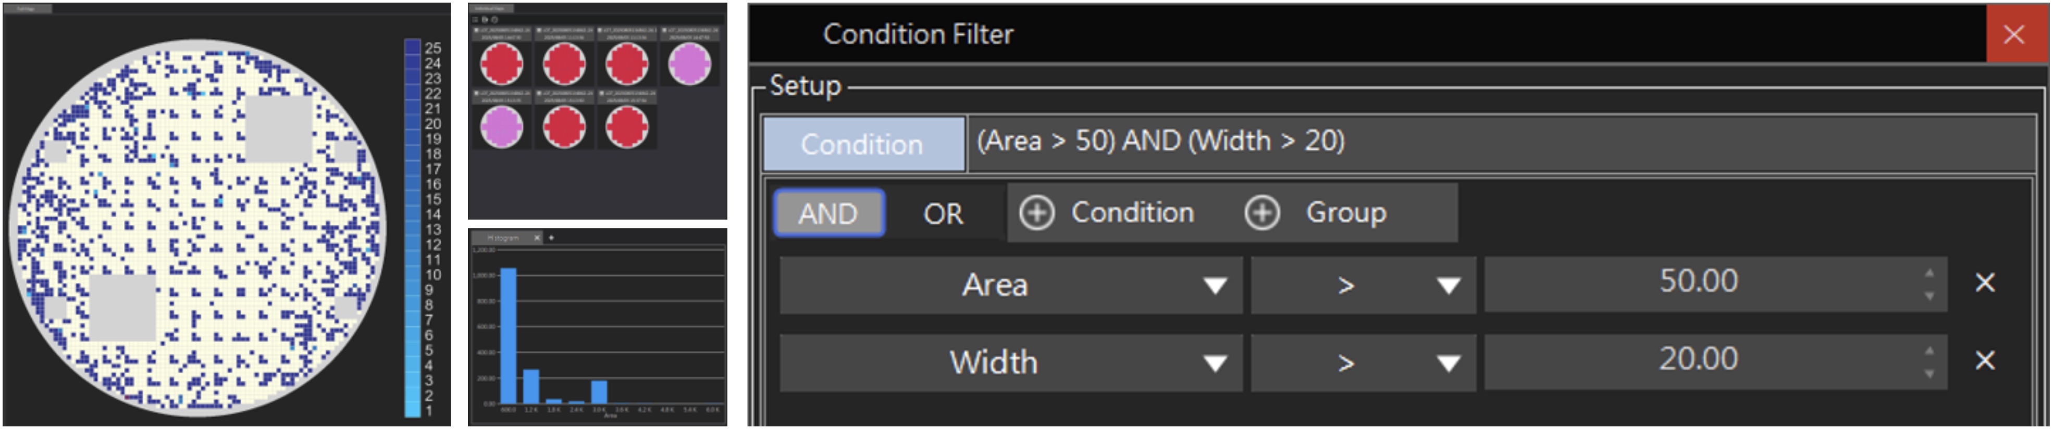Delete the Width condition row
2053x429 pixels.
tap(1984, 361)
